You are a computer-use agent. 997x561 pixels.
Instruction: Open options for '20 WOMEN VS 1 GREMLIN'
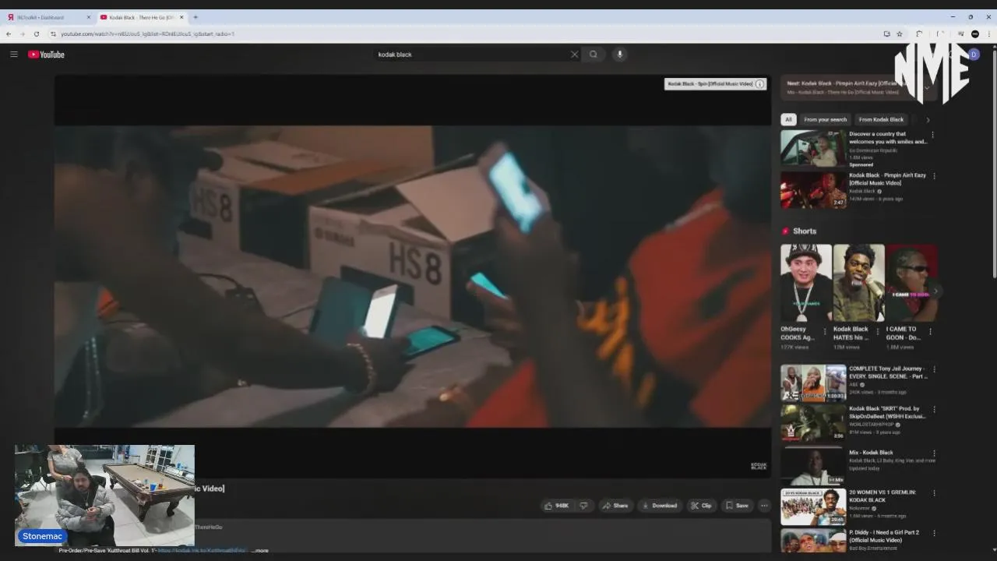[x=935, y=493]
